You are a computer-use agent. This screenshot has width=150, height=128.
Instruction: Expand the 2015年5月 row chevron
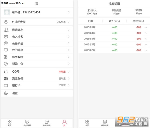146,27
